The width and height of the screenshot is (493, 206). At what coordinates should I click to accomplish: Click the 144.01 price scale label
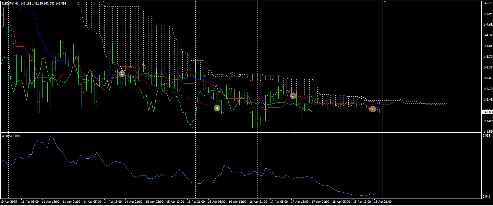click(x=487, y=46)
